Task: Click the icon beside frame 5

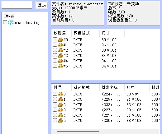Action: (x=60, y=120)
